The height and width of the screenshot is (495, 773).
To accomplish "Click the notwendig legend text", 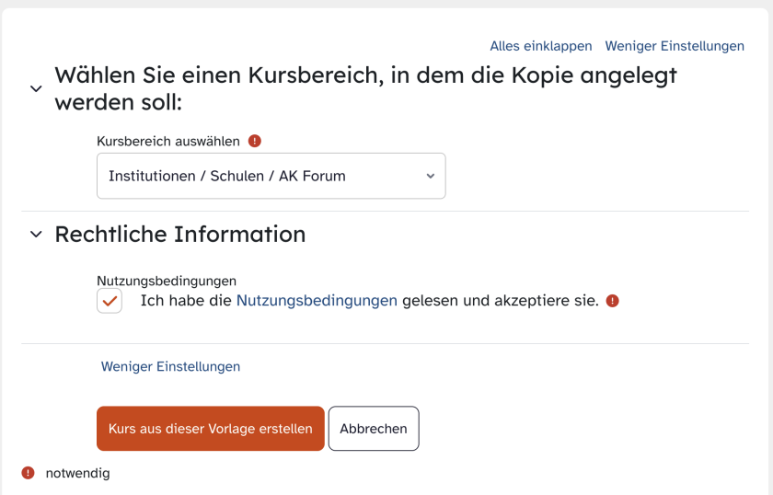I will pos(78,473).
